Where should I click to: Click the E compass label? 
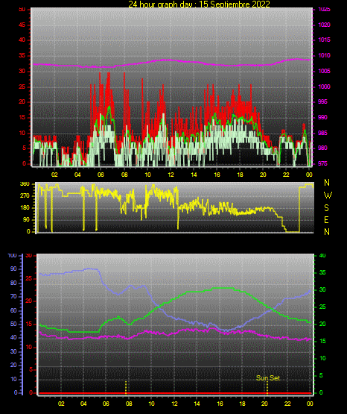click(326, 219)
